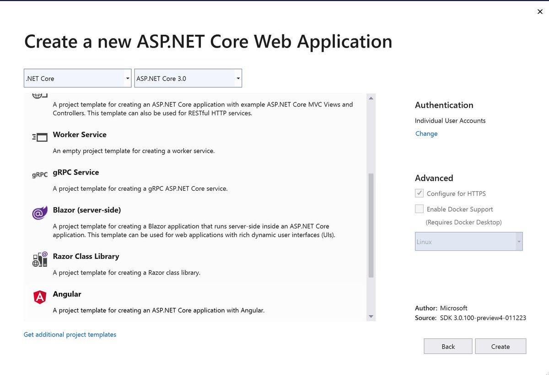Screen dimensions: 549x375
Task: Click the SDK 3.0.100-preview4-011223 source text
Action: tap(483, 318)
